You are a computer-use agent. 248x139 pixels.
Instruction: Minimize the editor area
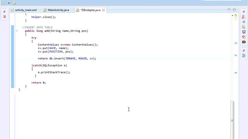(x=229, y=9)
